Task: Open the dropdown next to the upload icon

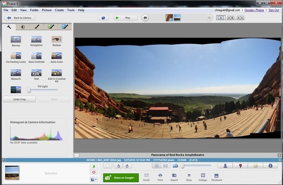Action: [96, 179]
